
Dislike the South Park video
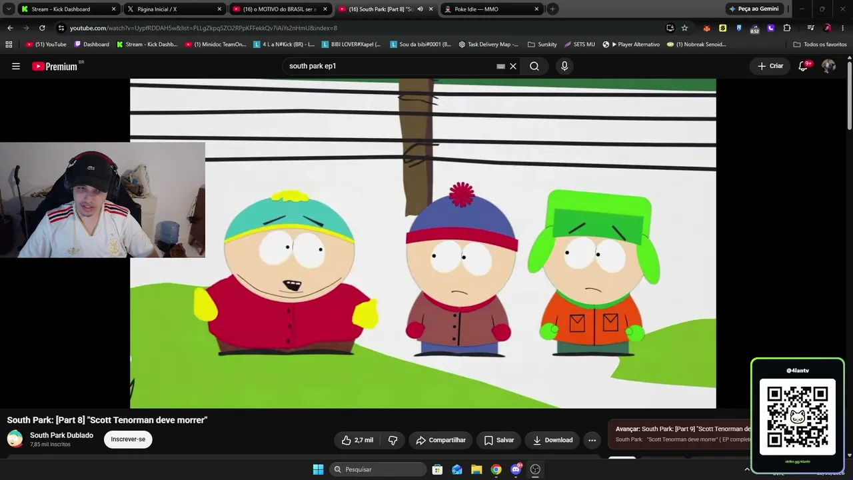tap(393, 440)
